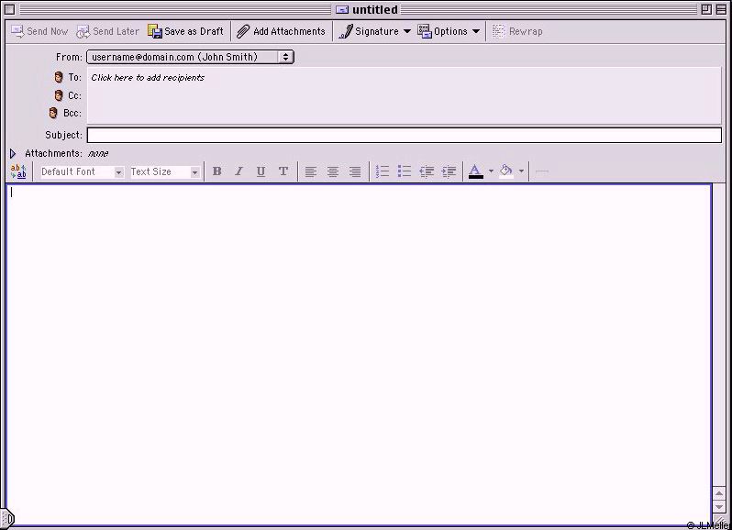
Task: Insert a bulleted list
Action: click(405, 171)
